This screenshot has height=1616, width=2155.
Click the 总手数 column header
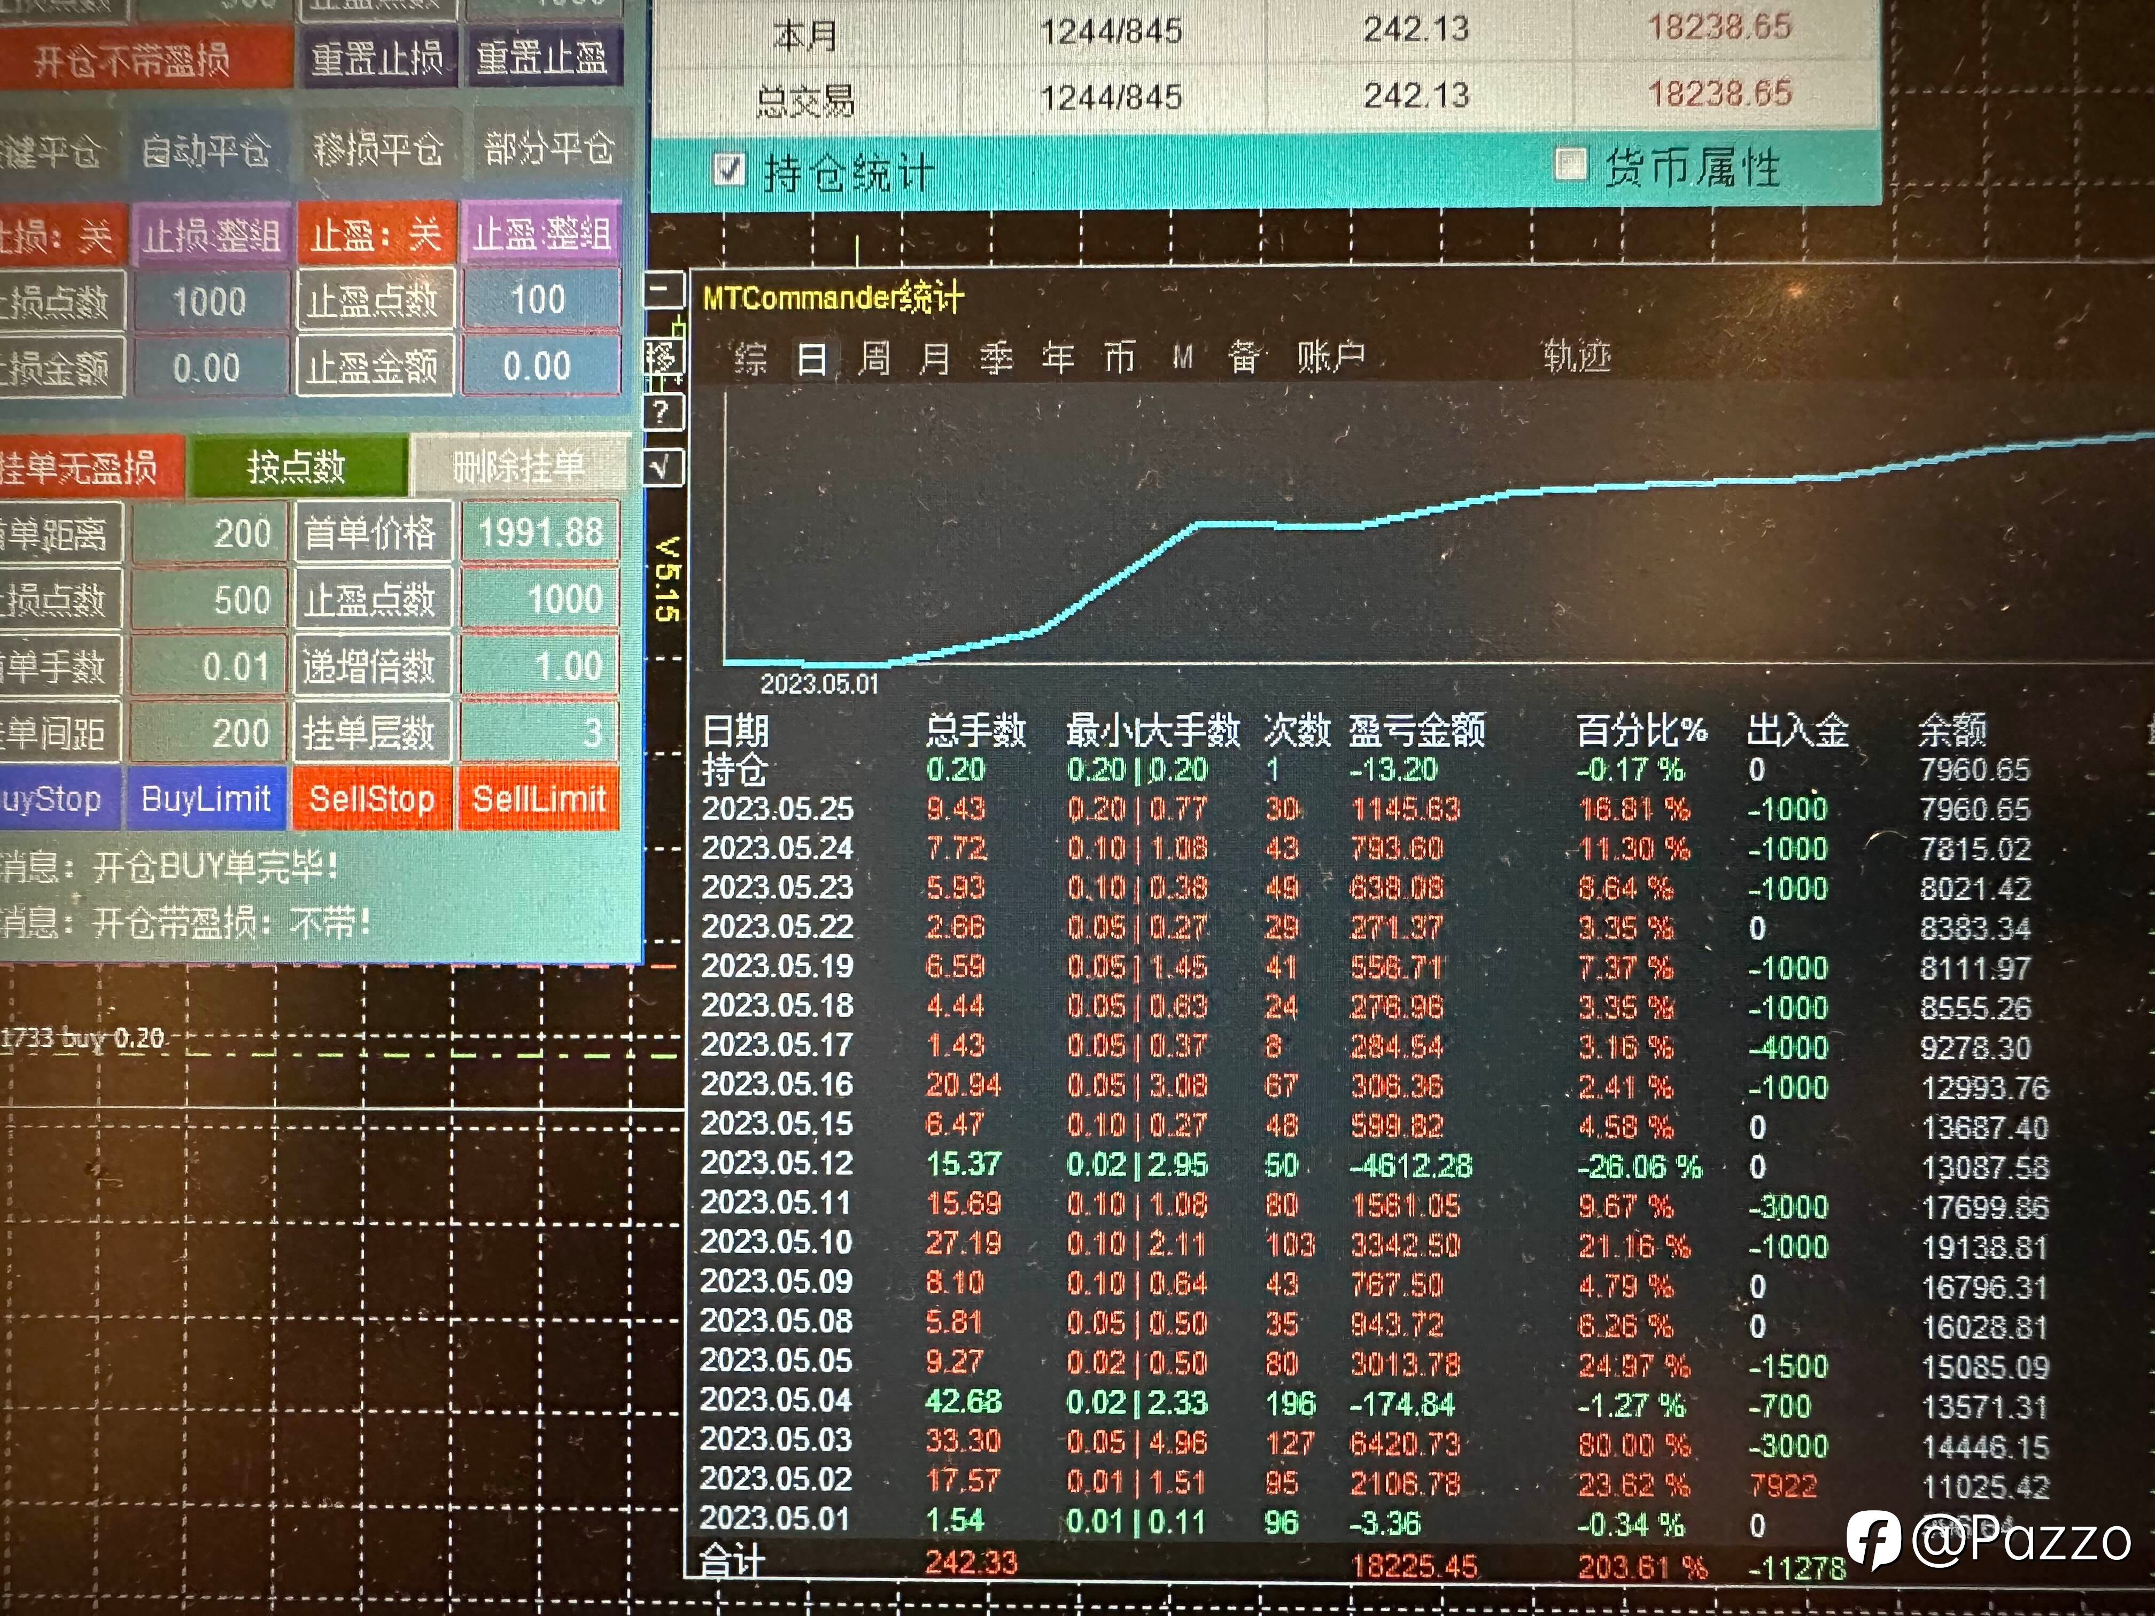[x=976, y=729]
